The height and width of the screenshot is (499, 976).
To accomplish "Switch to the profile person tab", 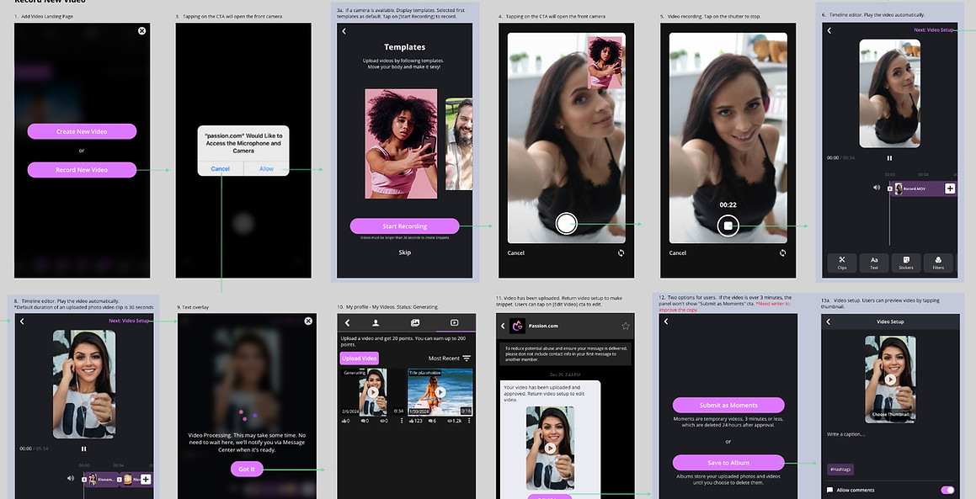I will pyautogui.click(x=376, y=323).
